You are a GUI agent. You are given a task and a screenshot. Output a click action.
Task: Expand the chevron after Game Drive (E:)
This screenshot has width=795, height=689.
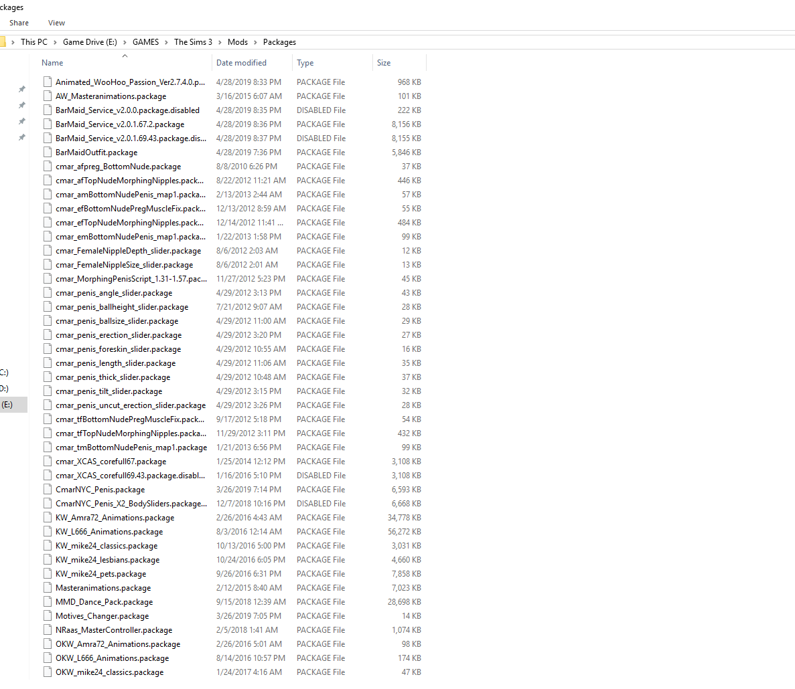125,42
